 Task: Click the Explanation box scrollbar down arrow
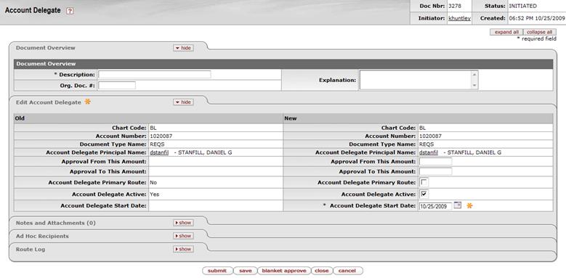coord(474,86)
